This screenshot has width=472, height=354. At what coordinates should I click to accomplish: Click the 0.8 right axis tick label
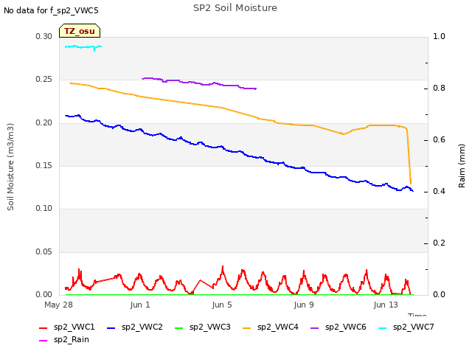[x=439, y=88]
